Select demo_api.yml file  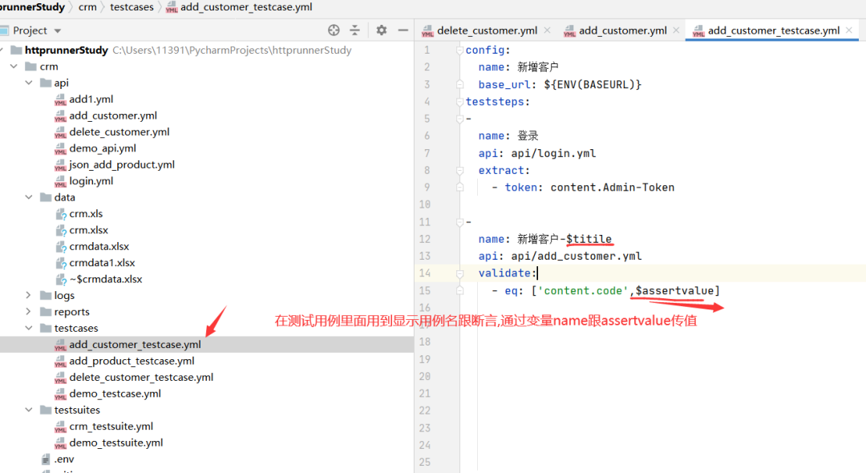102,148
